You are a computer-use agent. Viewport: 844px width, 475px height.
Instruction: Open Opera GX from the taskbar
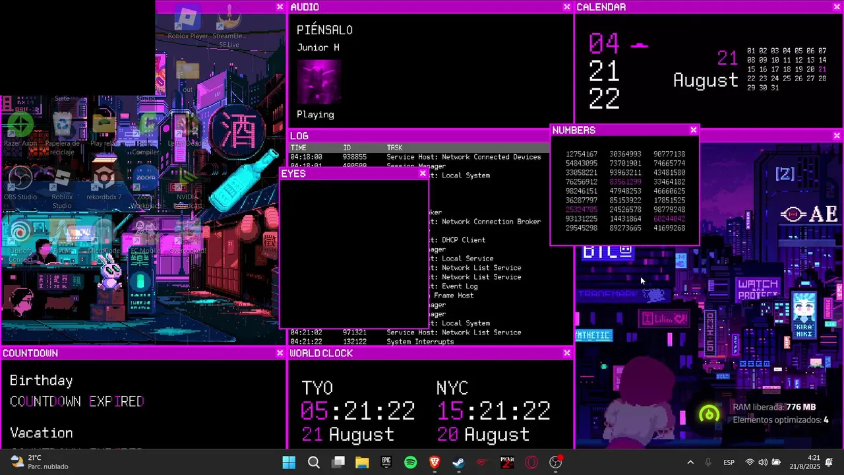(x=531, y=462)
